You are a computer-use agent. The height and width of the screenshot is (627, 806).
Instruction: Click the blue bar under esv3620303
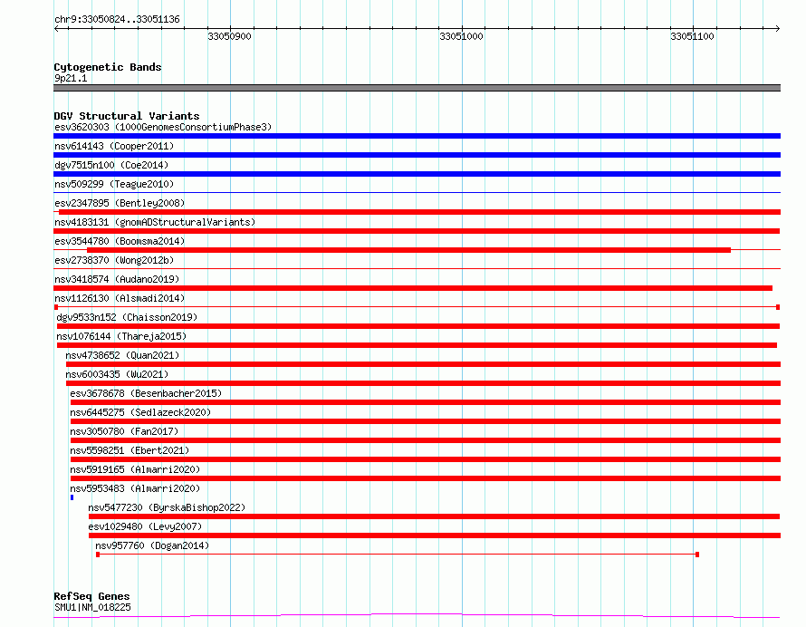(417, 136)
